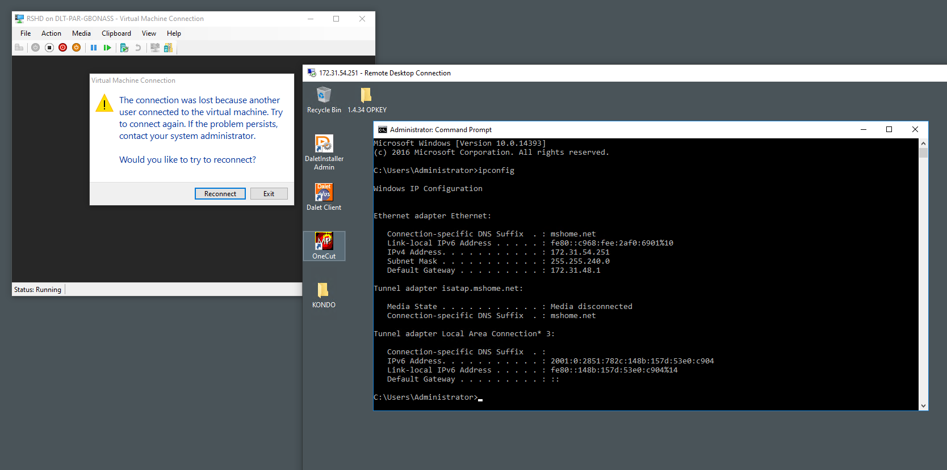
Task: Click the last VM toolbar icon, the blue server
Action: click(x=168, y=48)
